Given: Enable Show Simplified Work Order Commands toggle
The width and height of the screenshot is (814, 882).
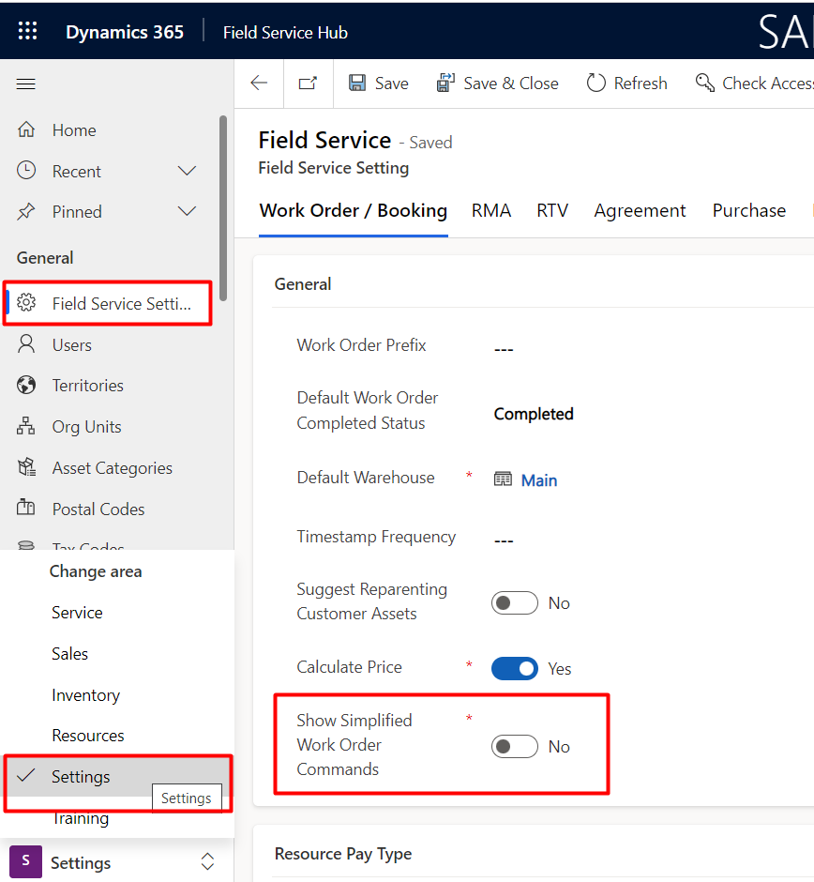Looking at the screenshot, I should tap(515, 747).
